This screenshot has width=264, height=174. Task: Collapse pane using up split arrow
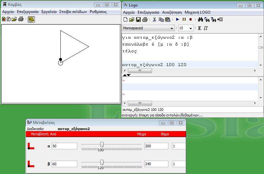point(125,75)
